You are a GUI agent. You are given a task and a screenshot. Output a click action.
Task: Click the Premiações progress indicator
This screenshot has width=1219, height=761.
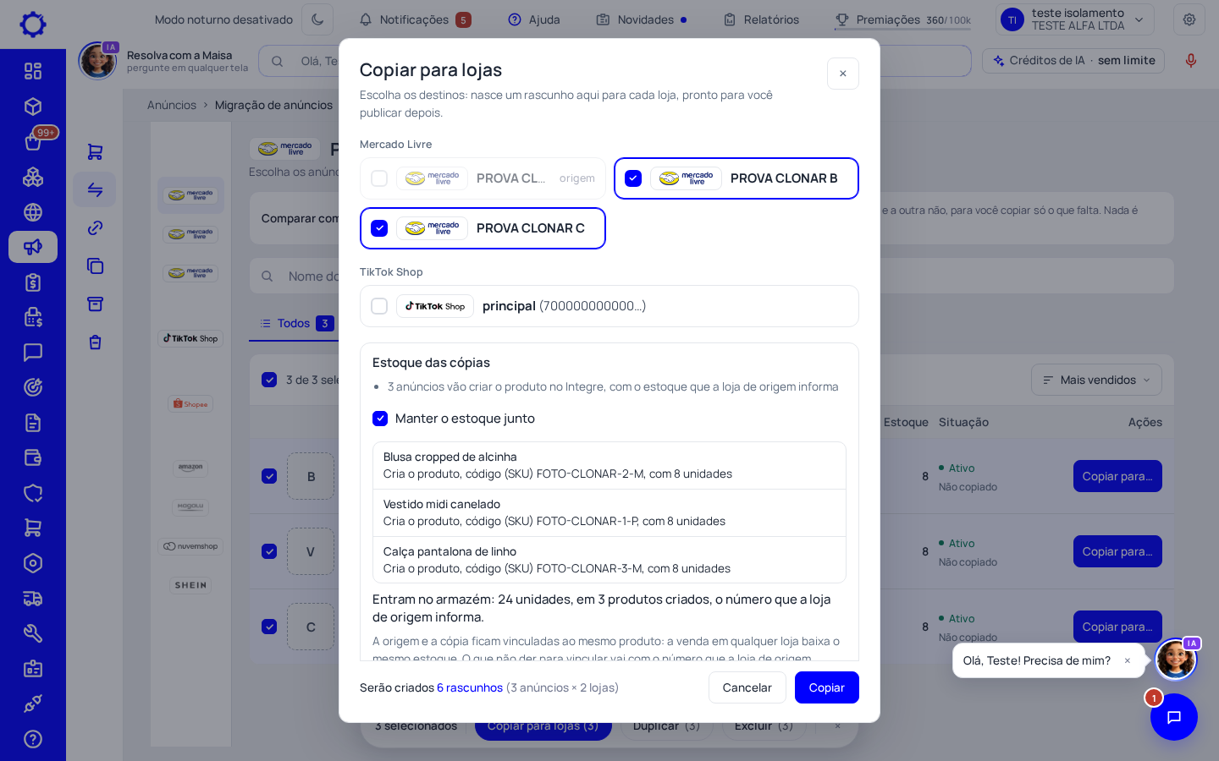point(903,19)
